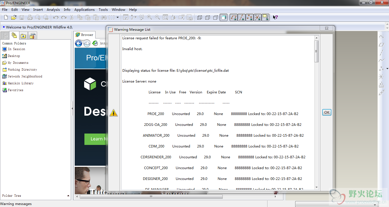Click the Zoom In magnifier icon
The image size is (389, 207).
coord(149,17)
